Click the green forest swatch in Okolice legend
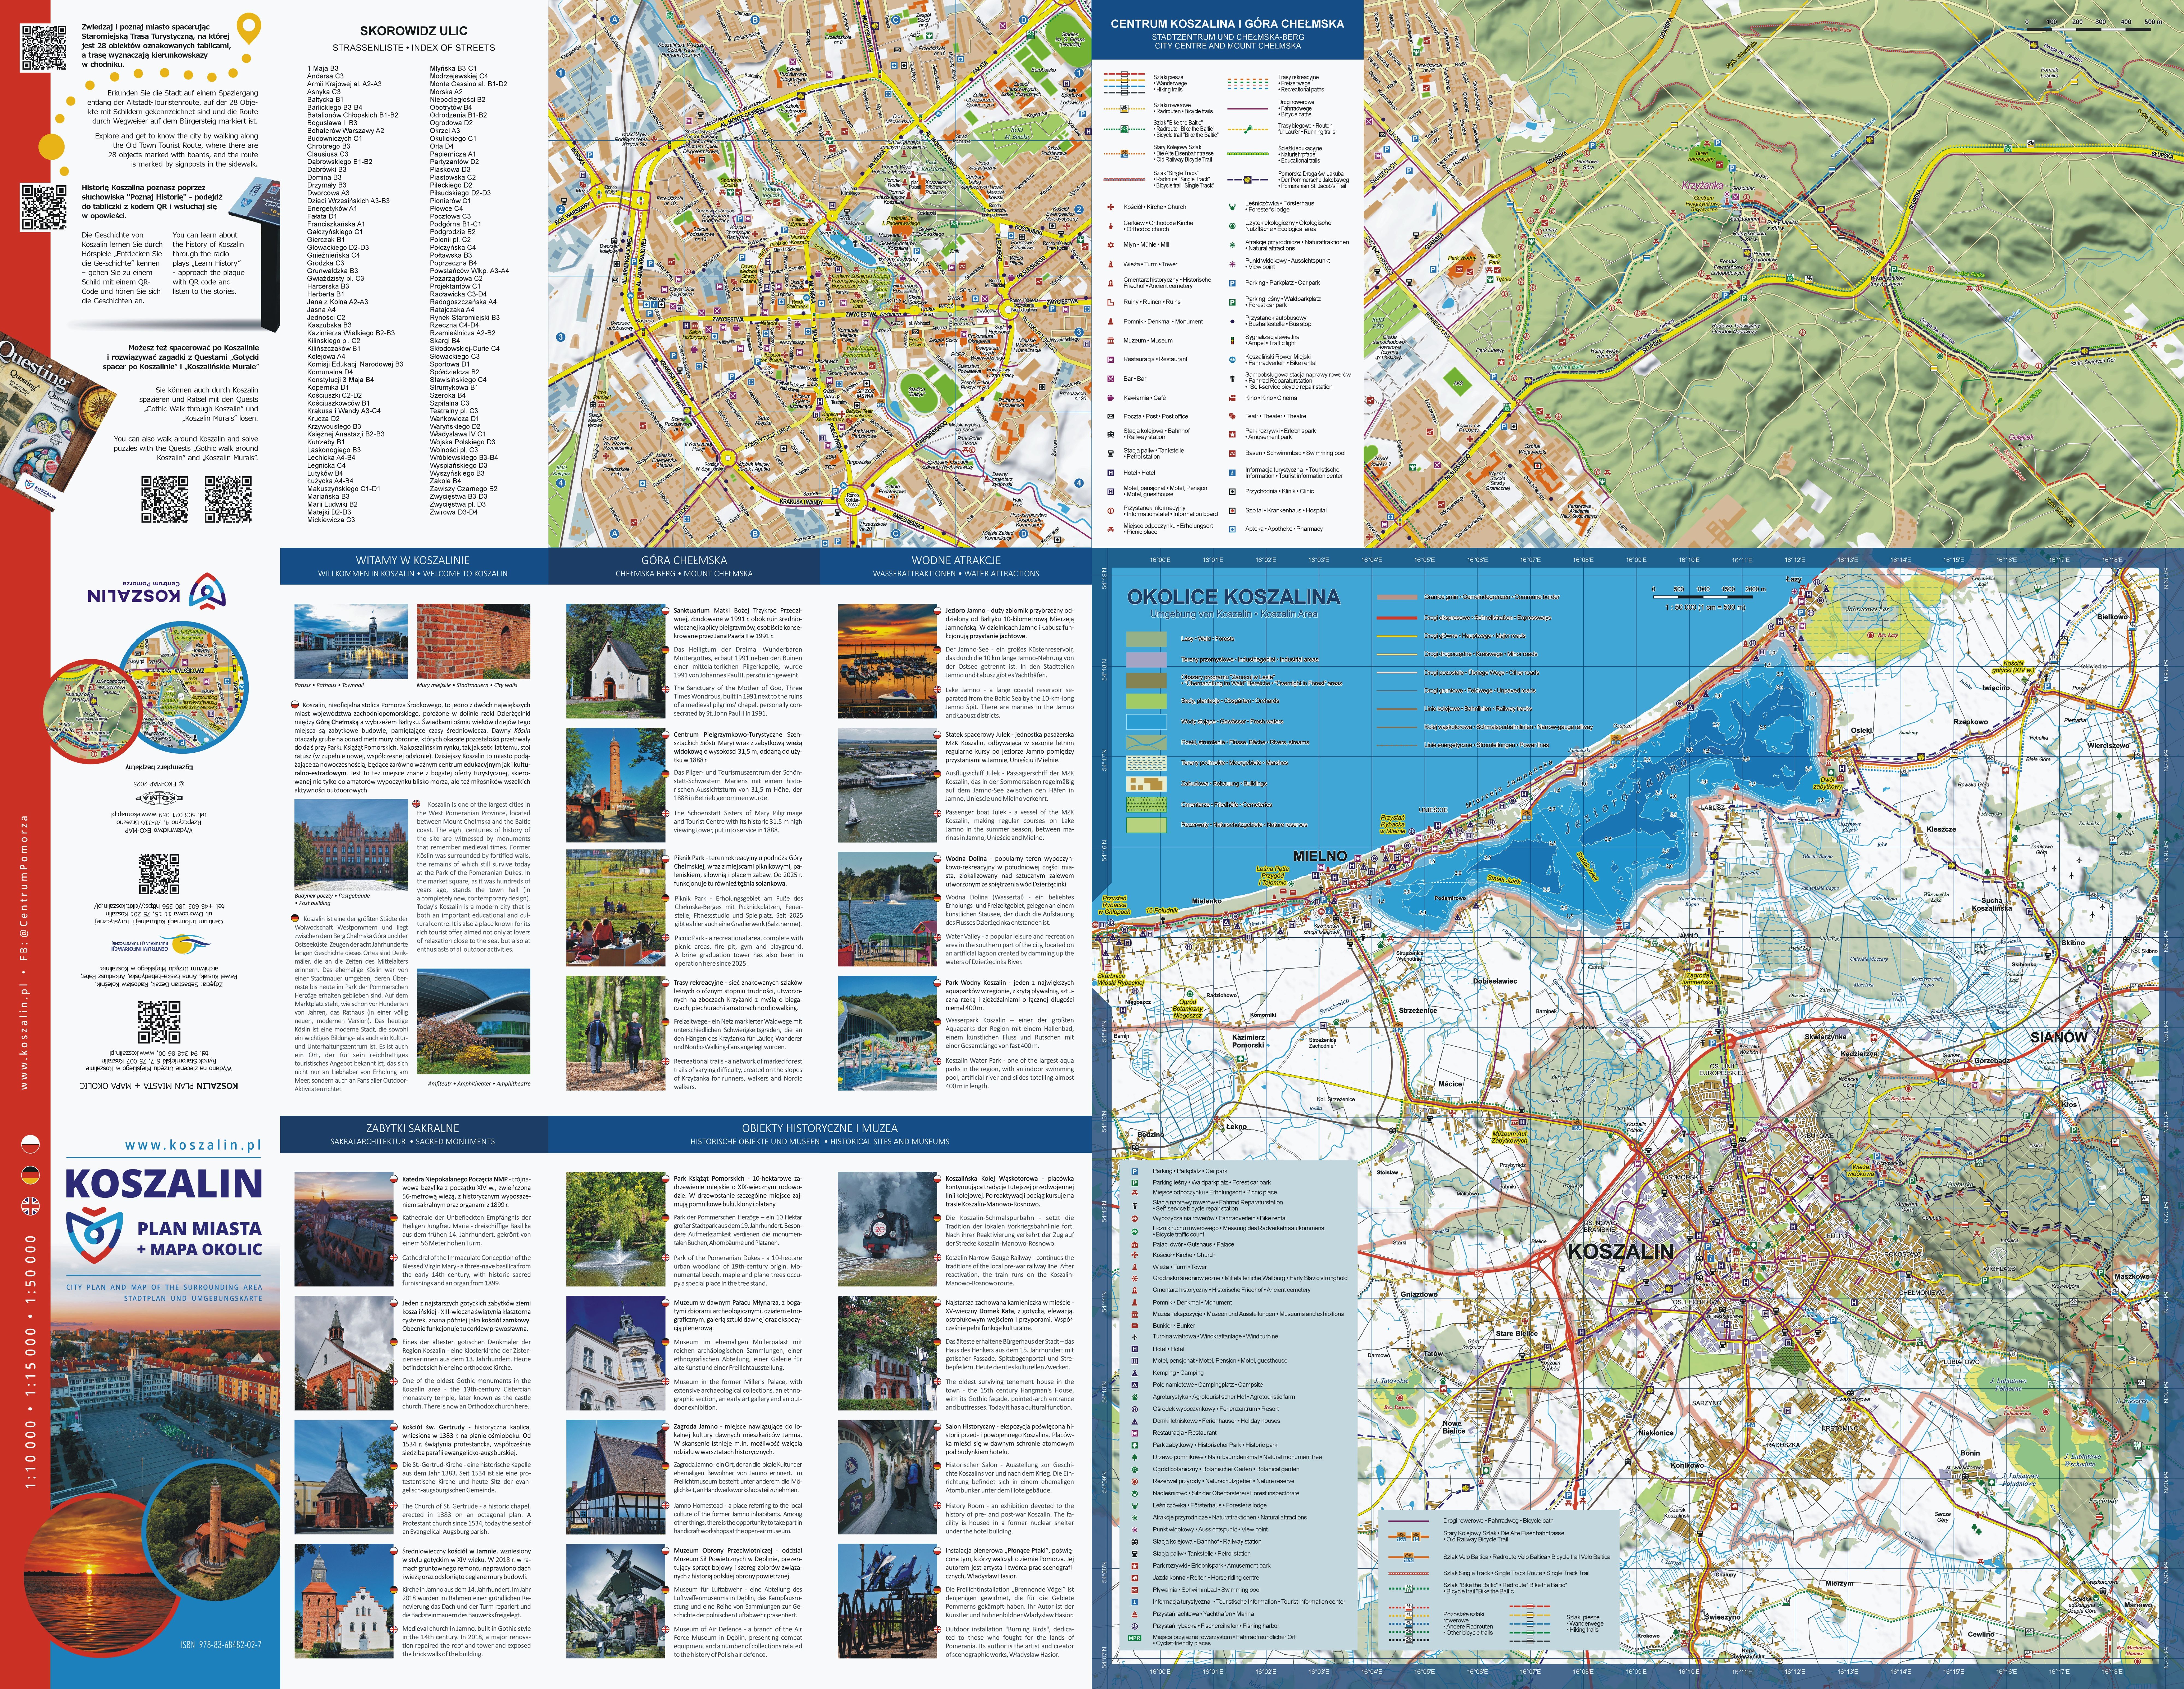The image size is (2184, 1689). (1146, 639)
